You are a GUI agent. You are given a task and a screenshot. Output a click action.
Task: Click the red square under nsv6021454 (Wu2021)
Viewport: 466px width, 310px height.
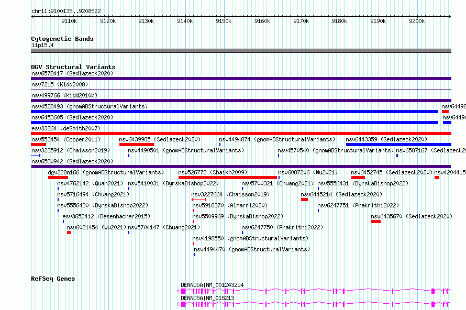pos(69,233)
